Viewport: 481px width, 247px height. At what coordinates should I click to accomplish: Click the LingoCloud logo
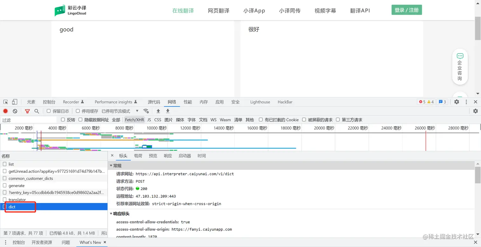(70, 10)
